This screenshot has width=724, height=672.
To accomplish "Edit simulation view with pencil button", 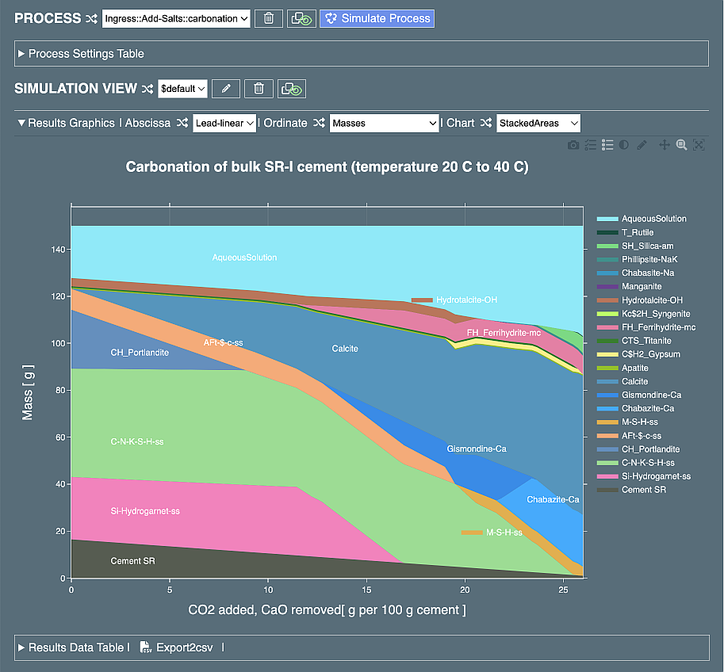I will point(226,89).
